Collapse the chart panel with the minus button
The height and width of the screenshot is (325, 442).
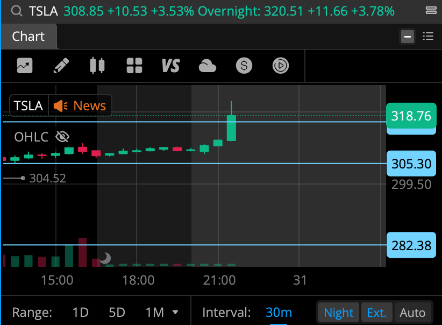click(408, 37)
